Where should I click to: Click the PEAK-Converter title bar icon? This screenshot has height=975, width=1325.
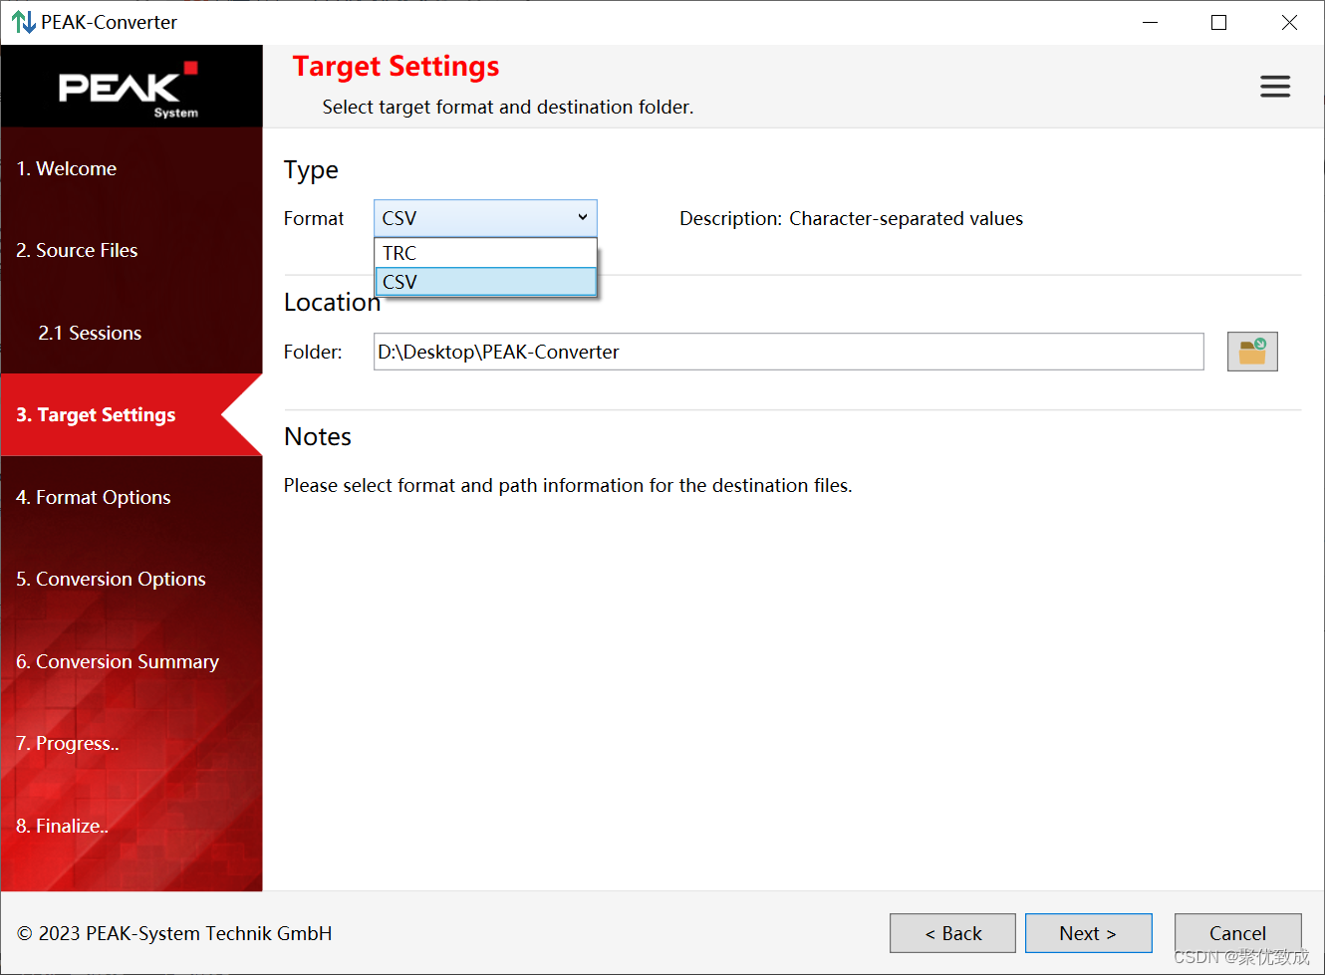tap(23, 22)
